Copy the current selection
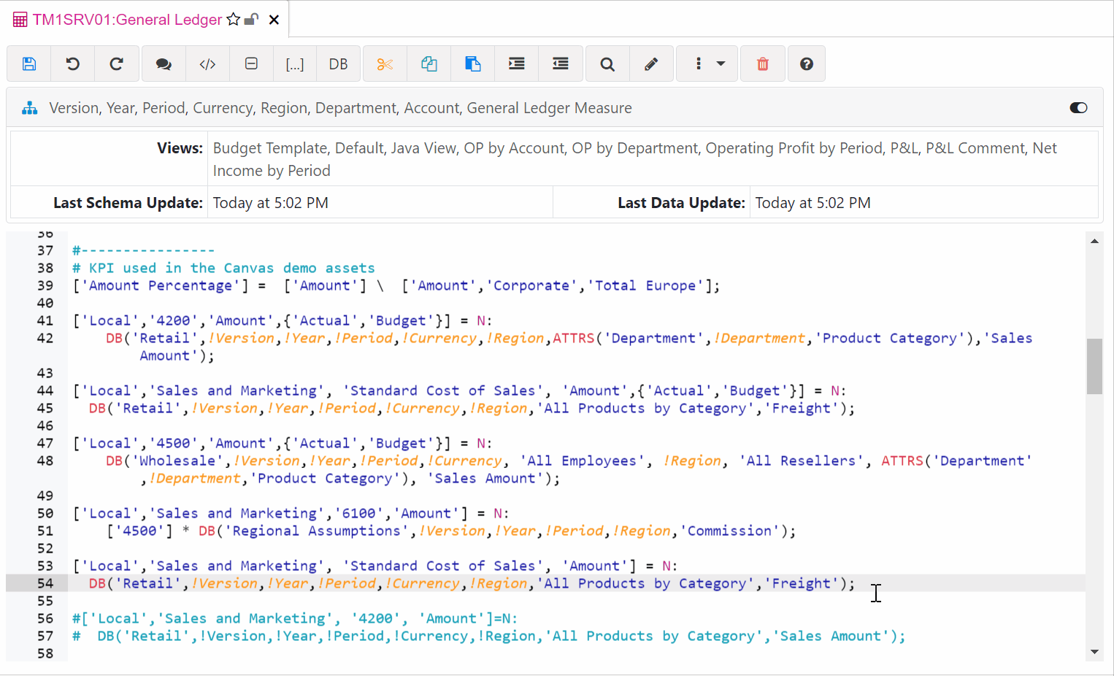1114x676 pixels. (429, 64)
